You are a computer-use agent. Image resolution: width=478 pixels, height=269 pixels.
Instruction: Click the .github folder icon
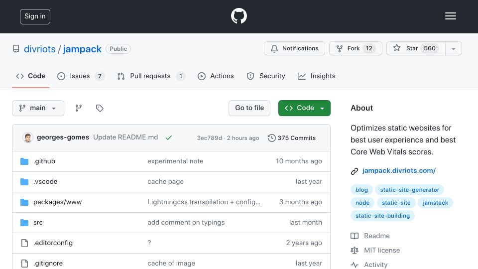point(24,161)
